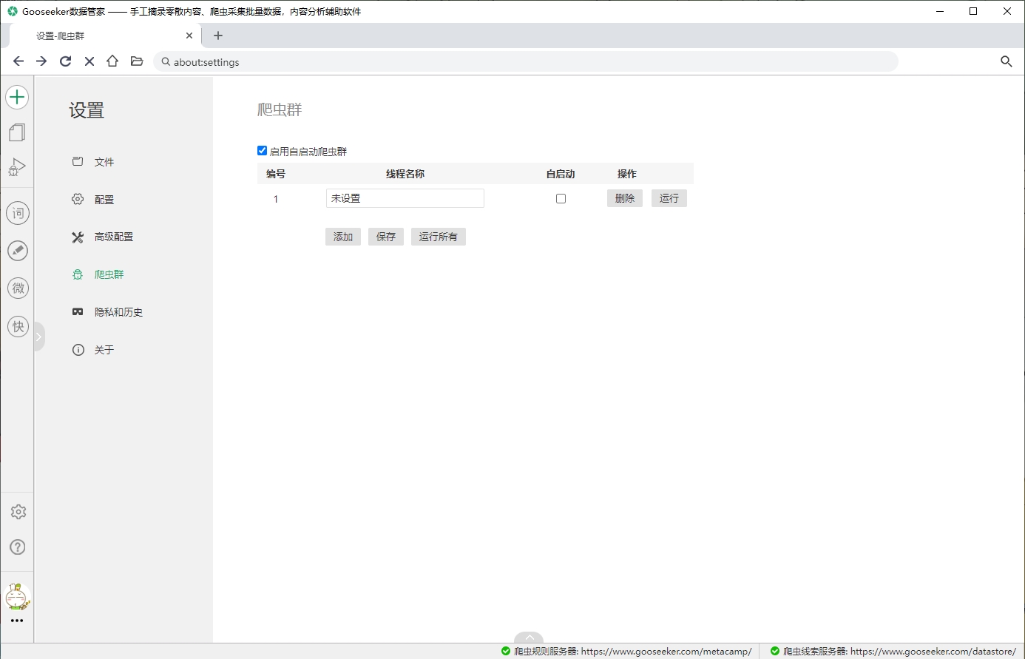Click the upward chevron at page bottom
The width and height of the screenshot is (1025, 659).
529,638
